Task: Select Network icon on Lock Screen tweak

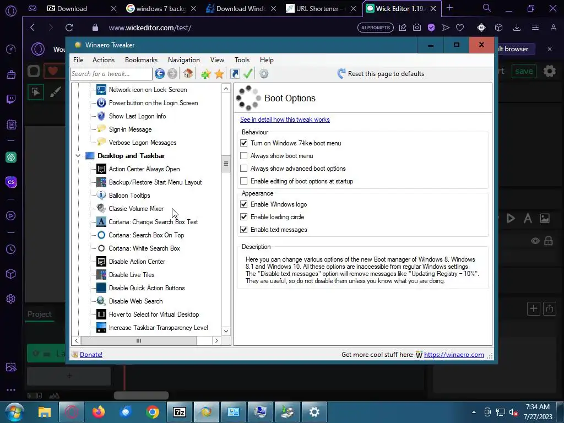Action: pyautogui.click(x=148, y=90)
